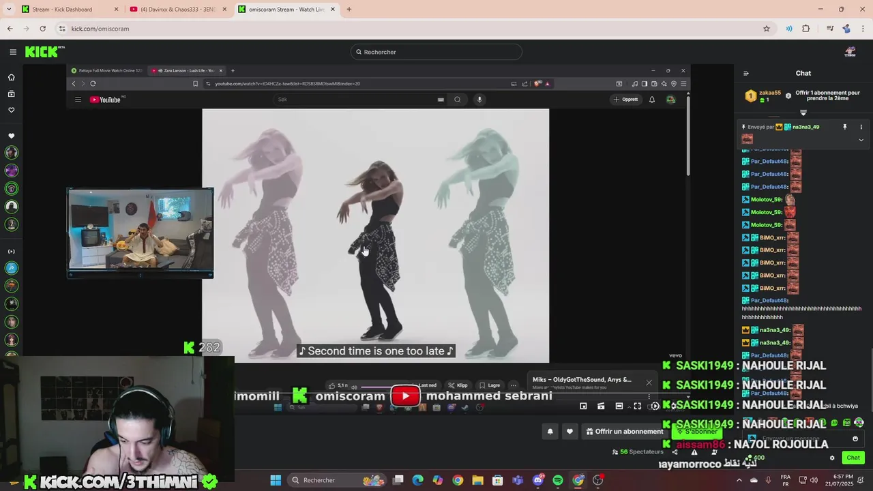Image resolution: width=873 pixels, height=491 pixels.
Task: View the 56 Spectateurs viewer count
Action: point(637,451)
